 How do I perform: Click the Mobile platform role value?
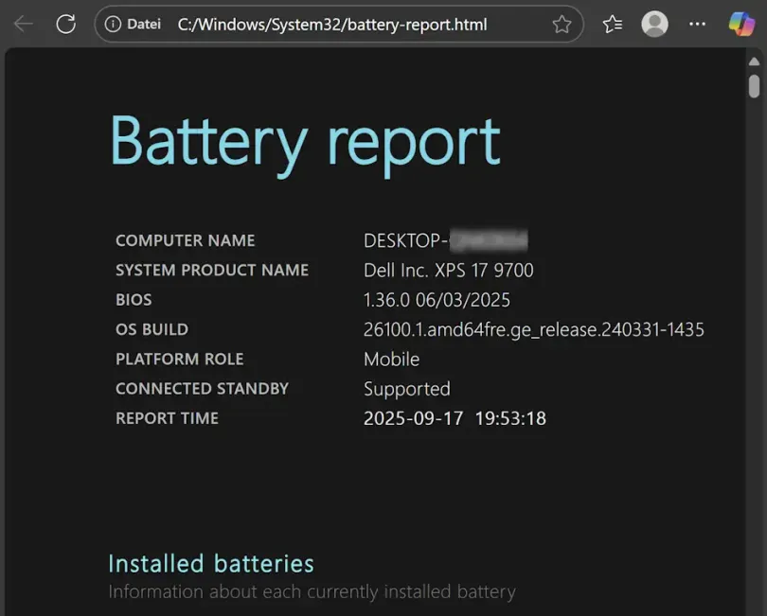(391, 360)
